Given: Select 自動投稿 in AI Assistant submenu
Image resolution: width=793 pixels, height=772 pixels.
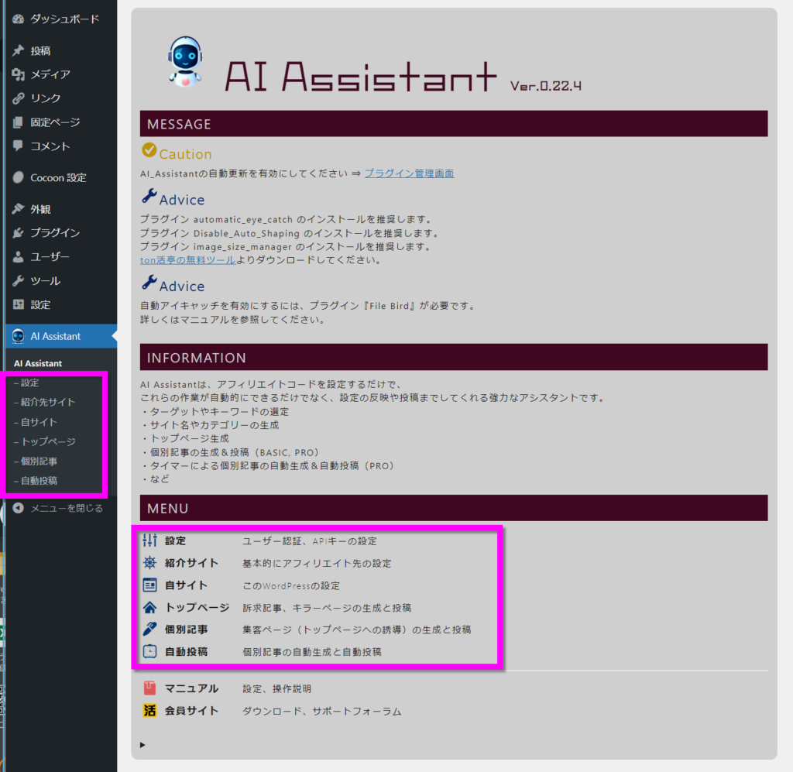Looking at the screenshot, I should [x=39, y=480].
